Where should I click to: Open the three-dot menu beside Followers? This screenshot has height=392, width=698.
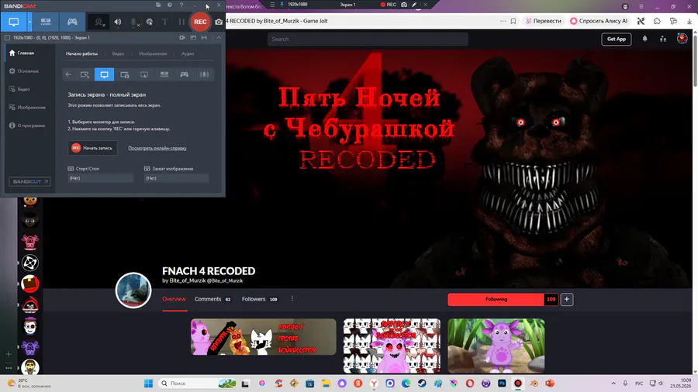tap(292, 299)
